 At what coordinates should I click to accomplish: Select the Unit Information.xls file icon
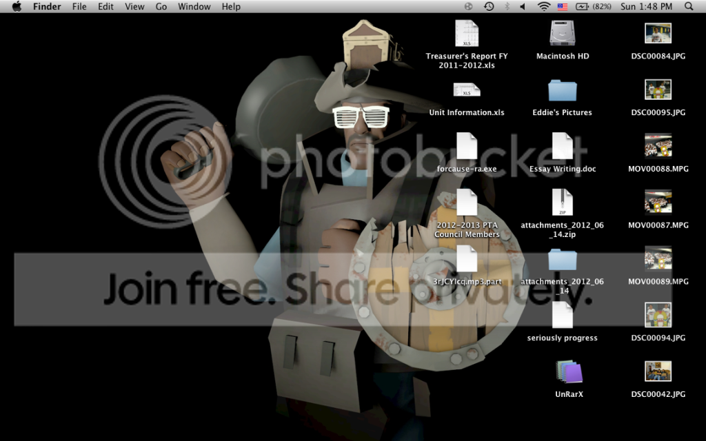tap(467, 90)
